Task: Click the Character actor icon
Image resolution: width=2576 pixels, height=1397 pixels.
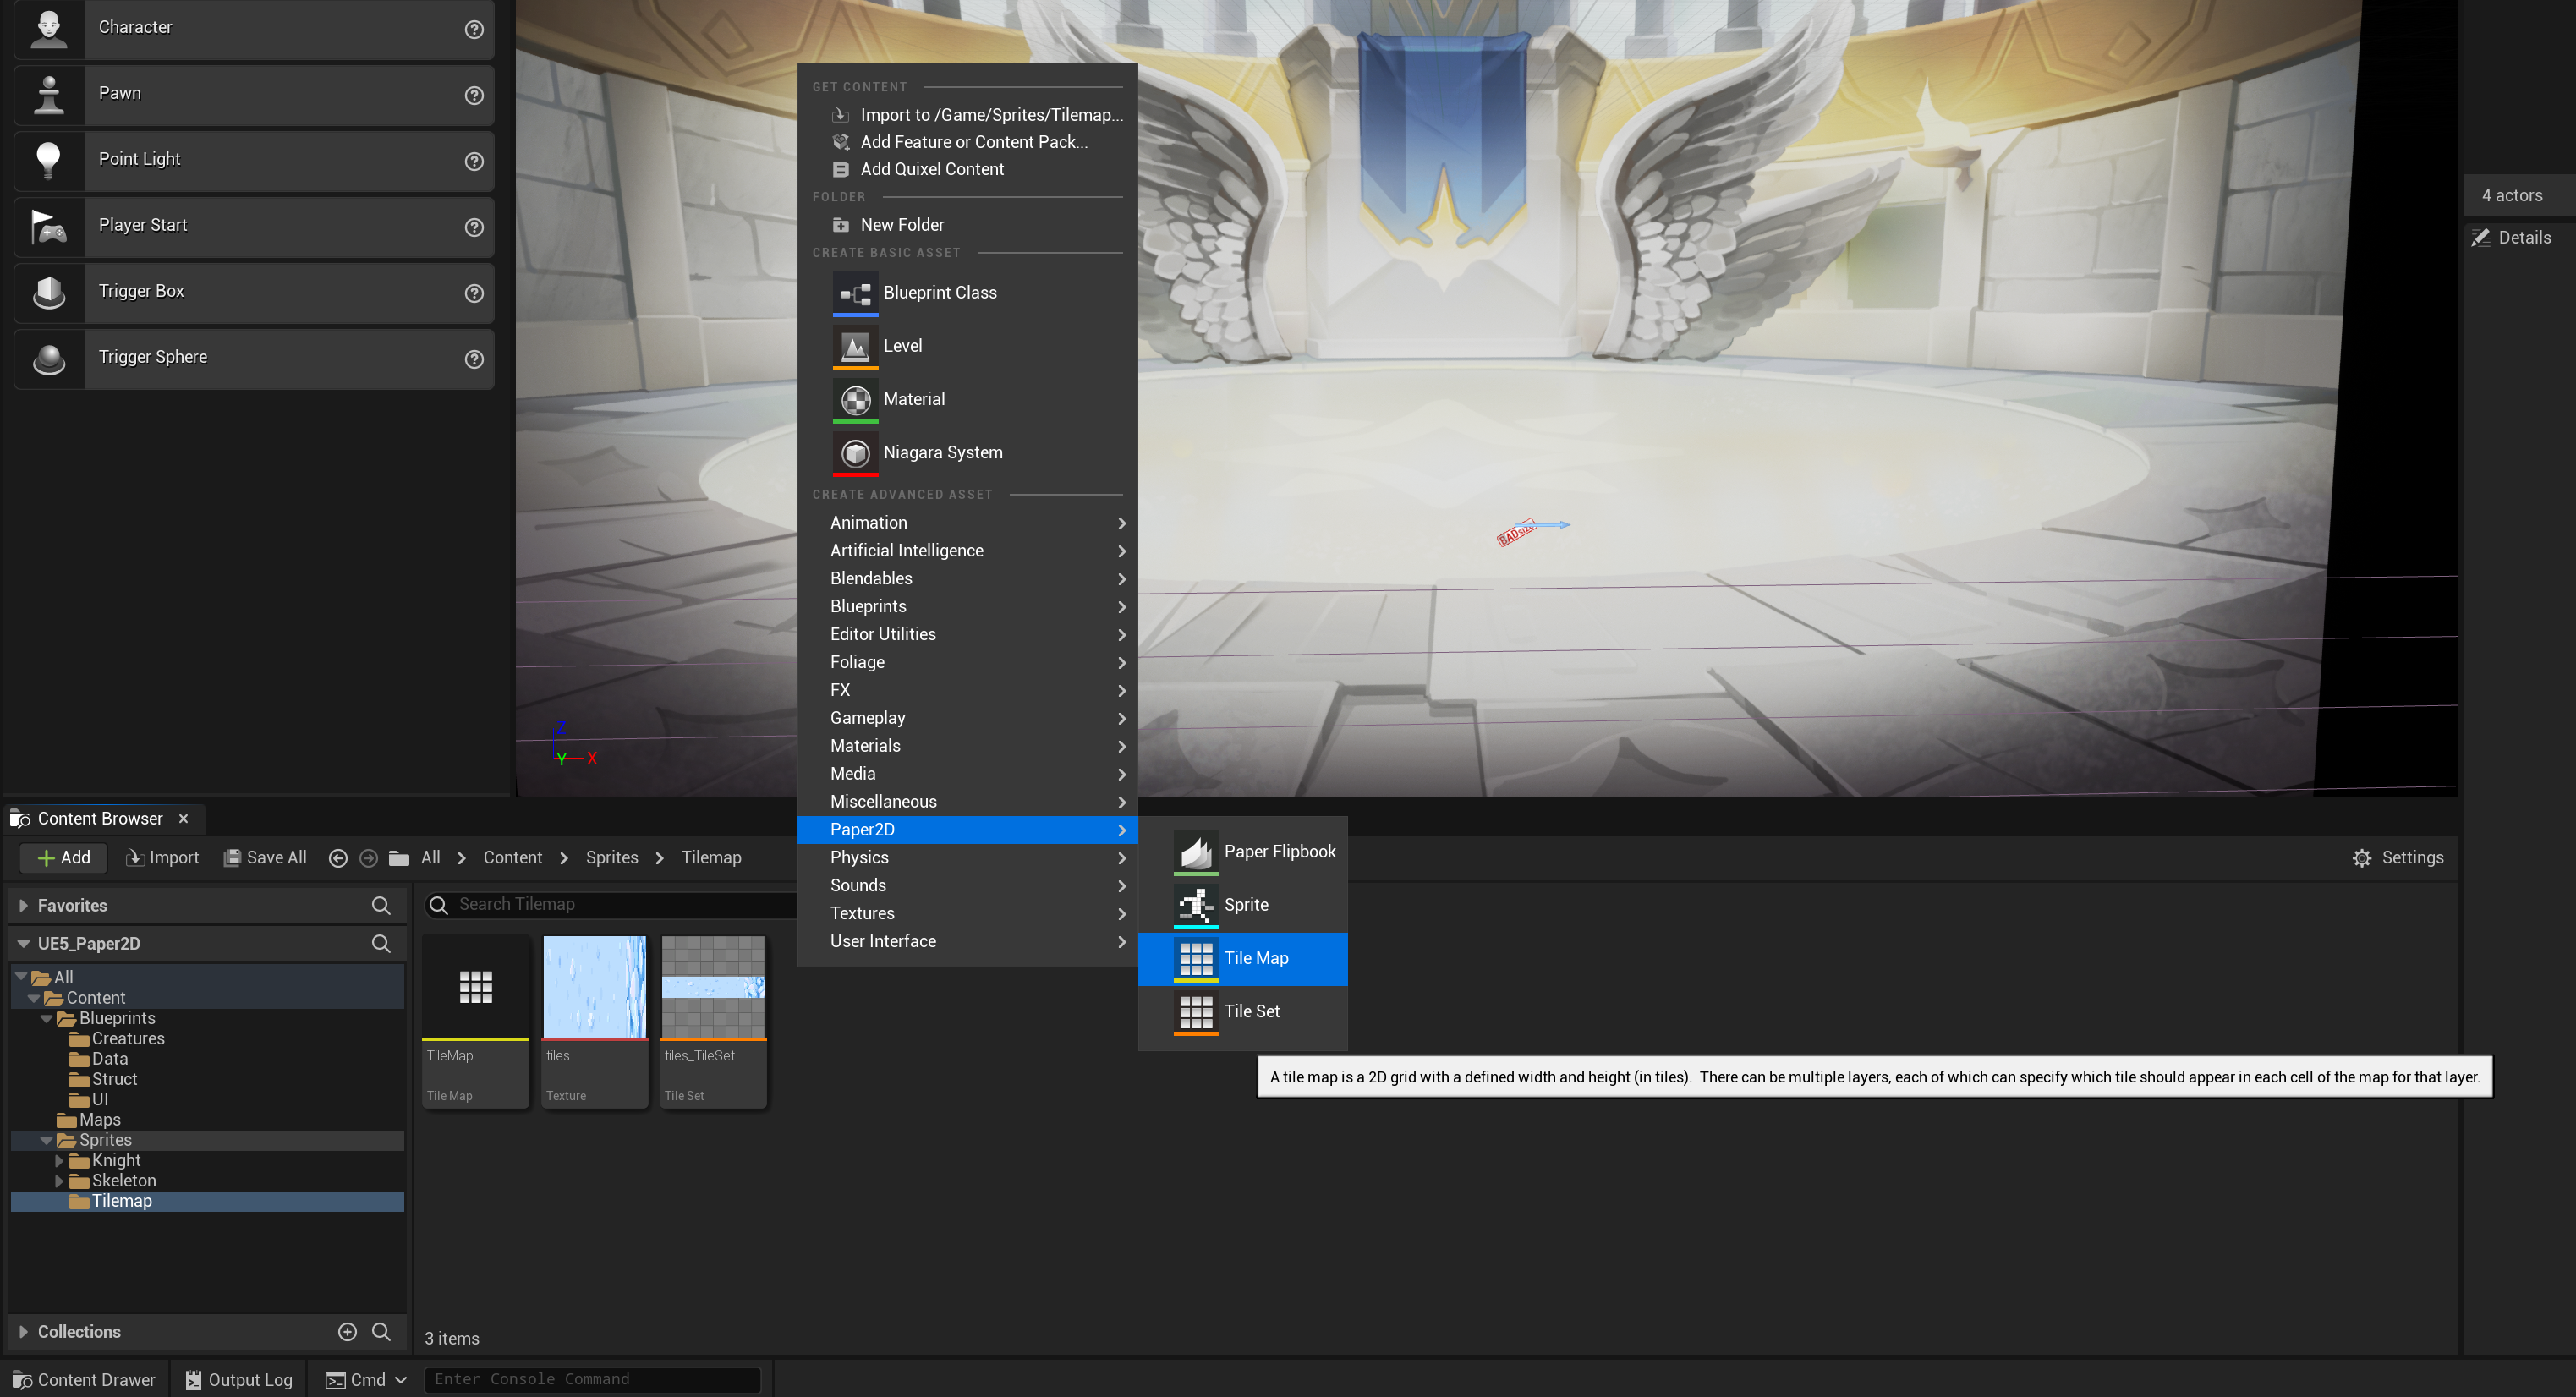Action: pyautogui.click(x=49, y=27)
